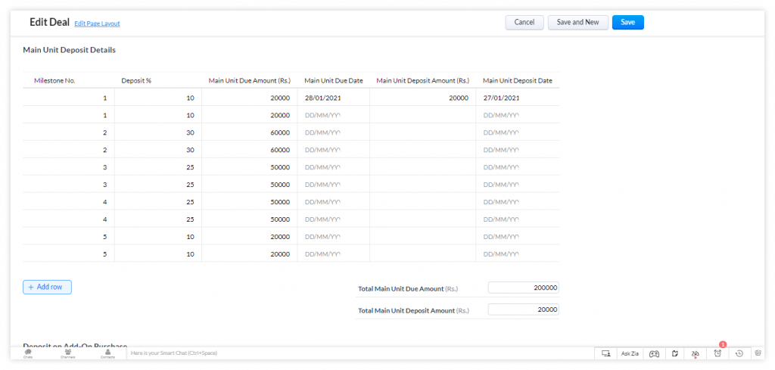Click the blue Save button
The width and height of the screenshot is (775, 370).
tap(627, 22)
